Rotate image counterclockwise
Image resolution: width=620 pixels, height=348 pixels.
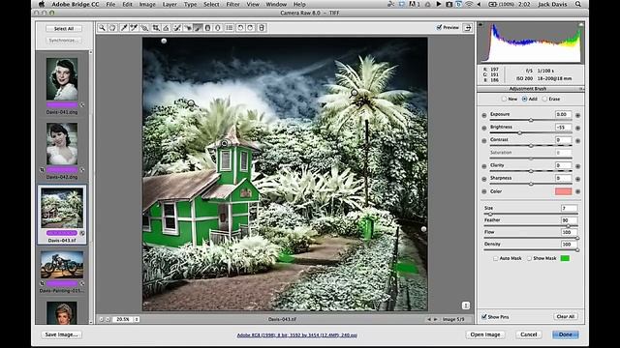(240, 28)
